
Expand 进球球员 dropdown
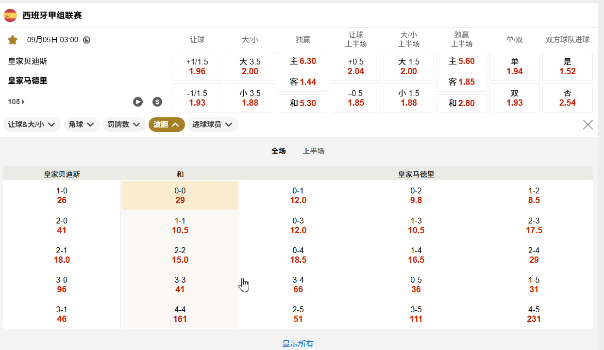[x=213, y=125]
